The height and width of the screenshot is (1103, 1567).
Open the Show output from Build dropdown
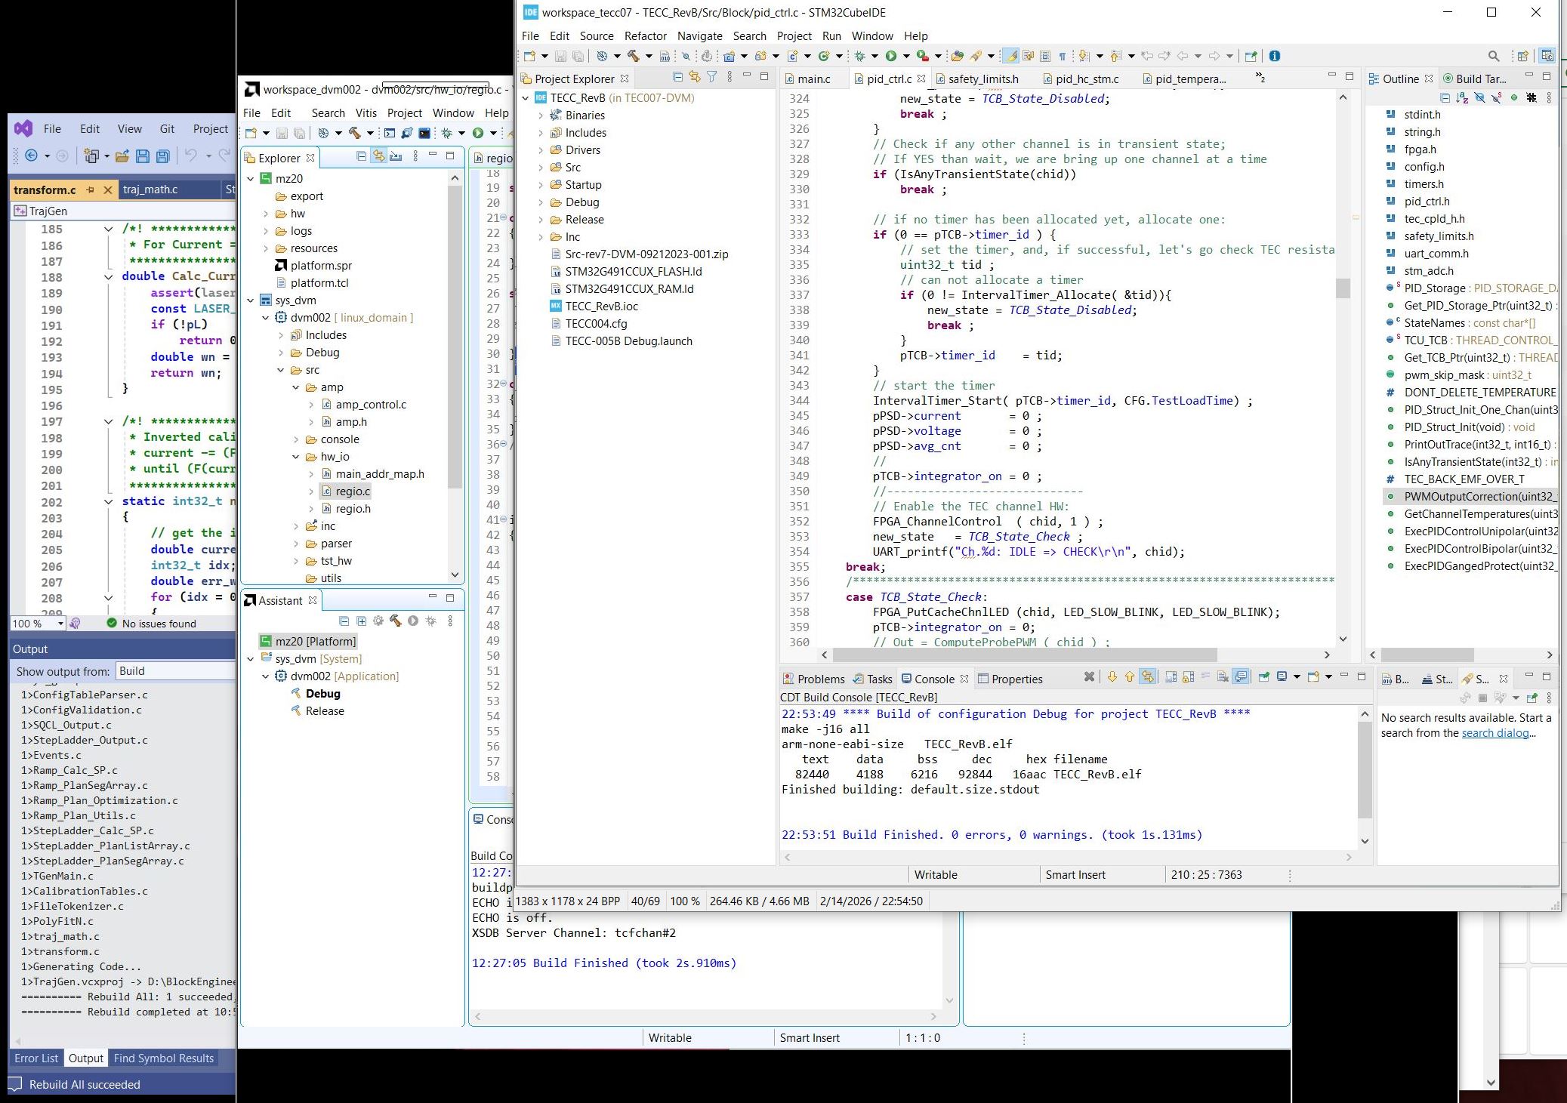(175, 671)
